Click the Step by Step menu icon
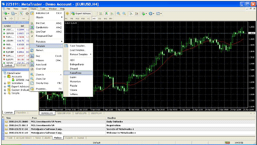This screenshot has height=145, width=257. click(x=32, y=83)
